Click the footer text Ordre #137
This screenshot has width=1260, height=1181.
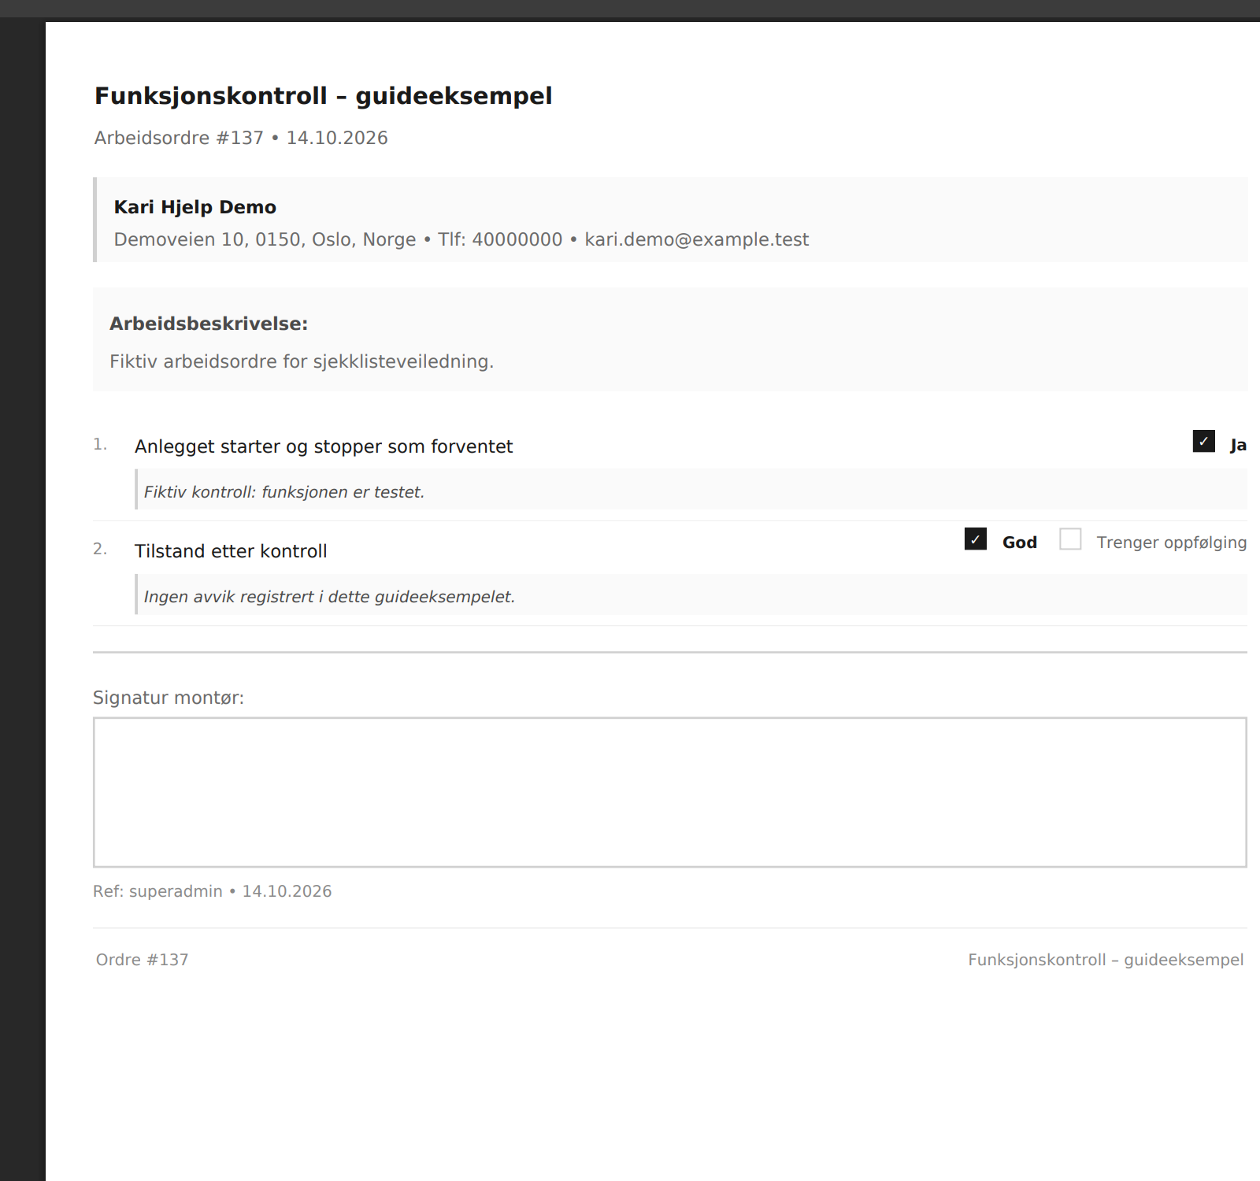pos(143,960)
